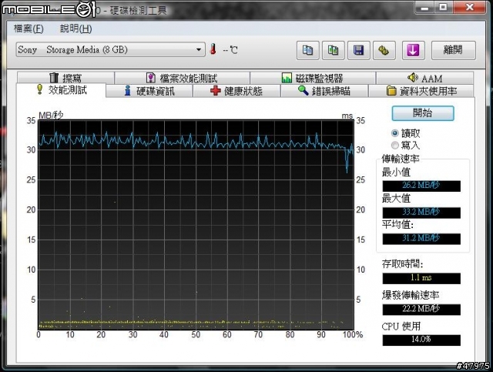The width and height of the screenshot is (493, 372).
Task: Maximize the window using the title bar button
Action: 443,7
